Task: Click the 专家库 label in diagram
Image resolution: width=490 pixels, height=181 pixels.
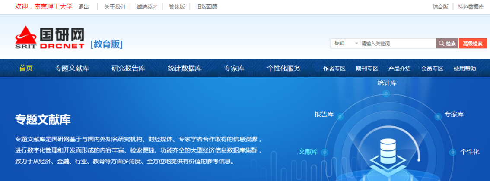Action: tap(454, 115)
